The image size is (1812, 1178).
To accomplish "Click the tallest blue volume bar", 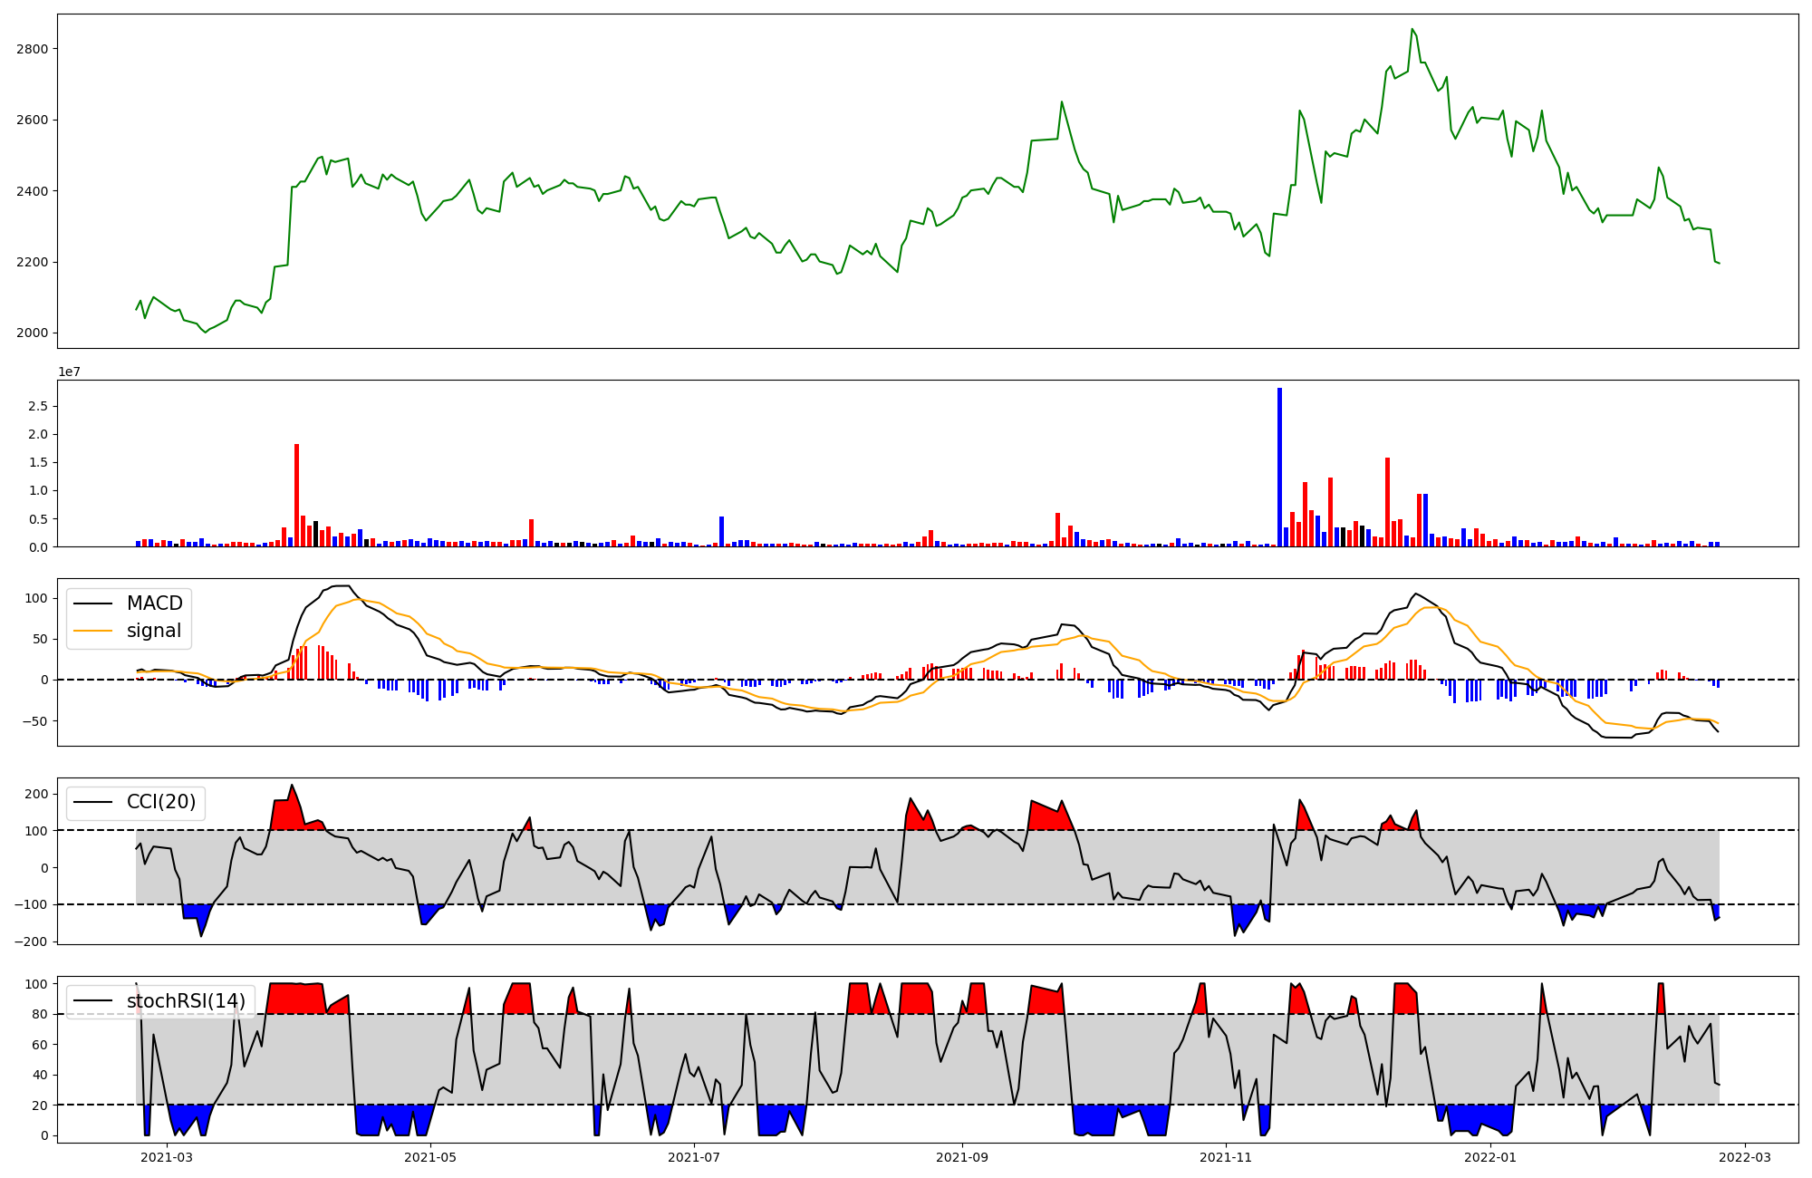I will point(1279,467).
